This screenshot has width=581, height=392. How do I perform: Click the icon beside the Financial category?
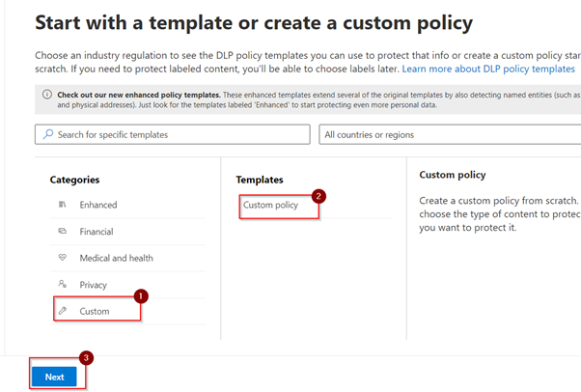click(x=62, y=232)
